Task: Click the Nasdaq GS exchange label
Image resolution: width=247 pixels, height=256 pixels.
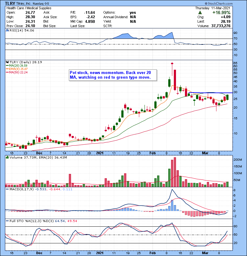Action: click(41, 4)
